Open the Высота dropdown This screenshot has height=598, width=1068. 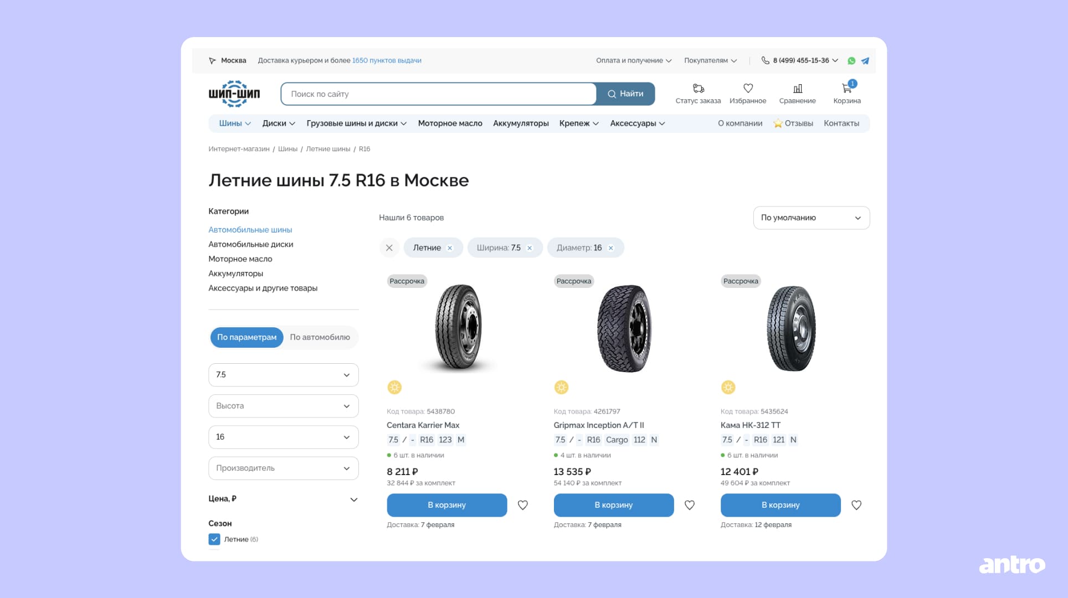coord(283,406)
